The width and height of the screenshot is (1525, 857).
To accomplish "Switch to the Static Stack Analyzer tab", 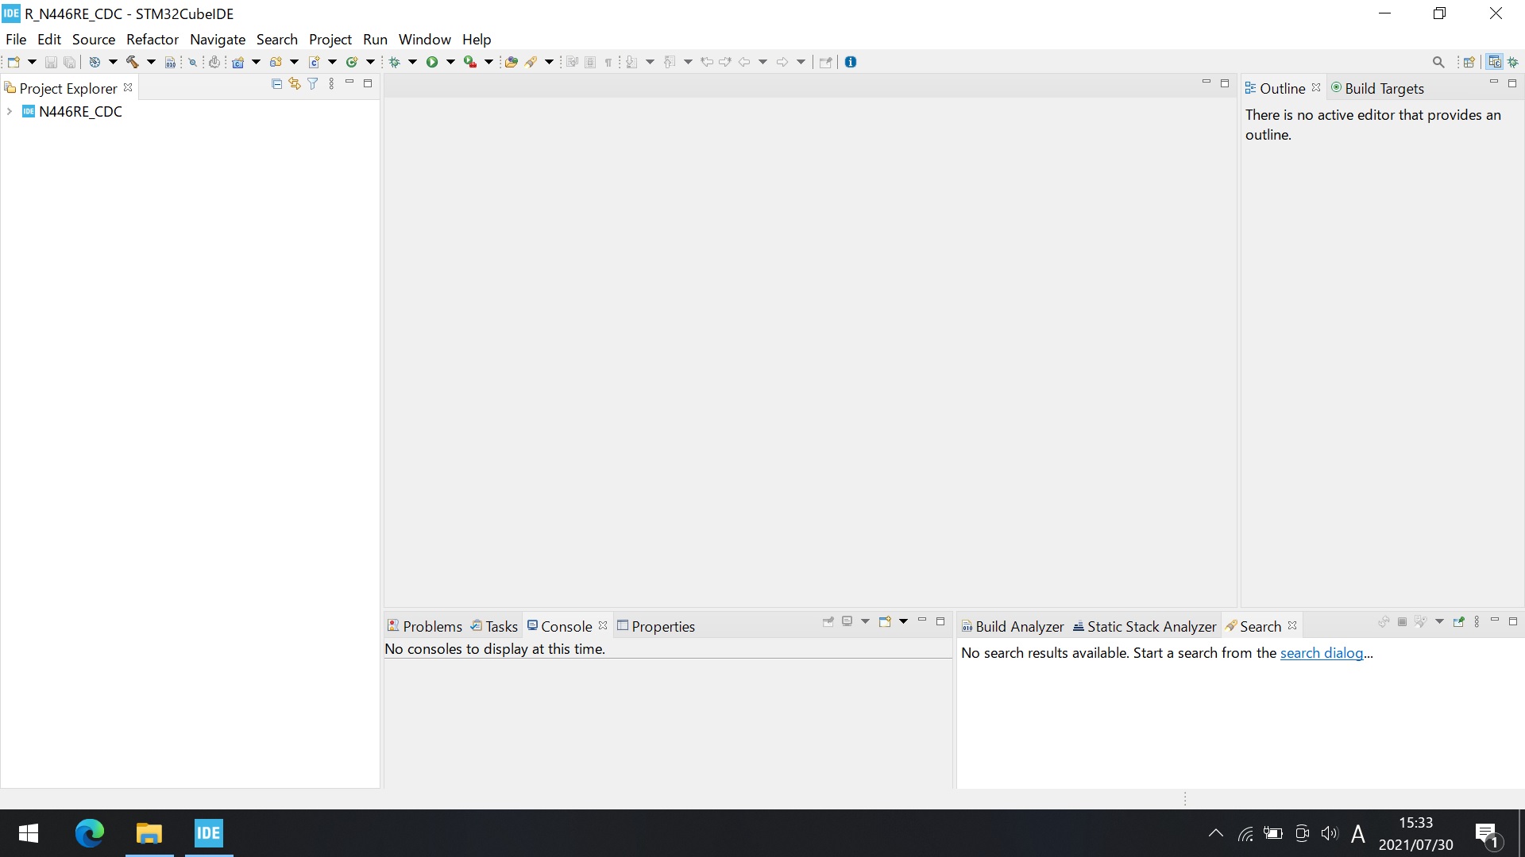I will click(1145, 626).
